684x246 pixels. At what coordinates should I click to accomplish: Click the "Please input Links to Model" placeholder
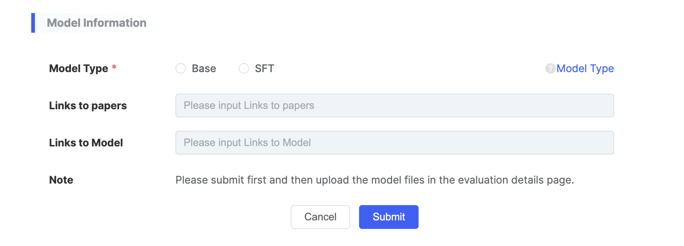pos(247,143)
